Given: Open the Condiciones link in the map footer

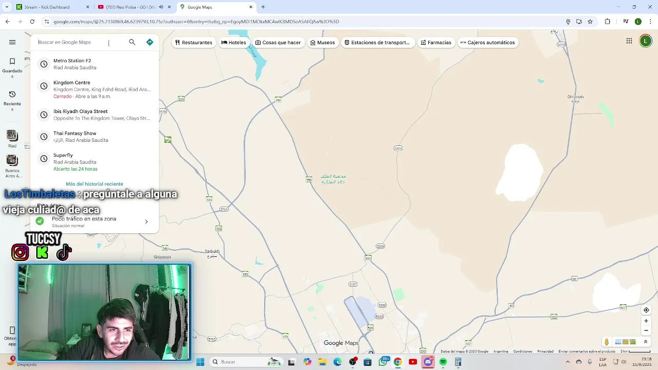Looking at the screenshot, I should 523,351.
